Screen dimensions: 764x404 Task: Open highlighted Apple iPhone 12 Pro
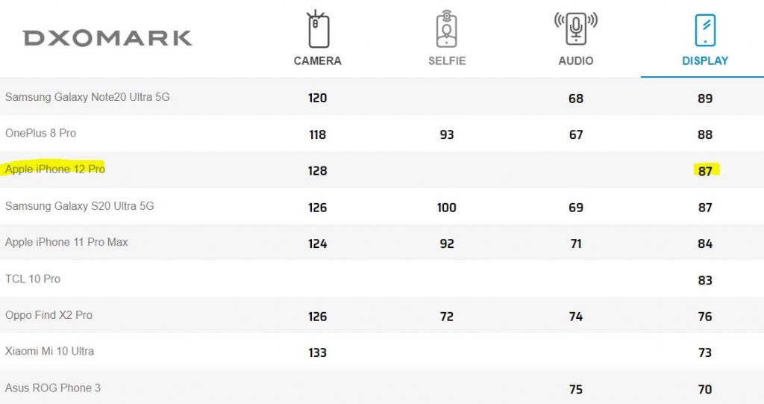coord(55,170)
